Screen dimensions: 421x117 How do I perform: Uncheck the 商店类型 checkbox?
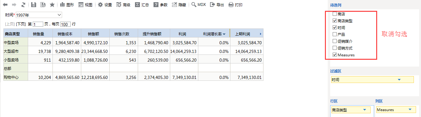335,21
